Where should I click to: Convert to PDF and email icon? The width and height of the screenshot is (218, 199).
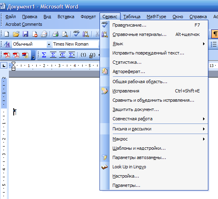pos(16,55)
